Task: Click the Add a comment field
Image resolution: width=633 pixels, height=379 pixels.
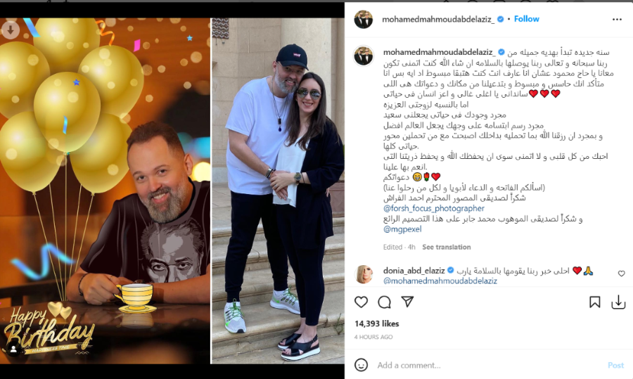Action: click(x=489, y=365)
